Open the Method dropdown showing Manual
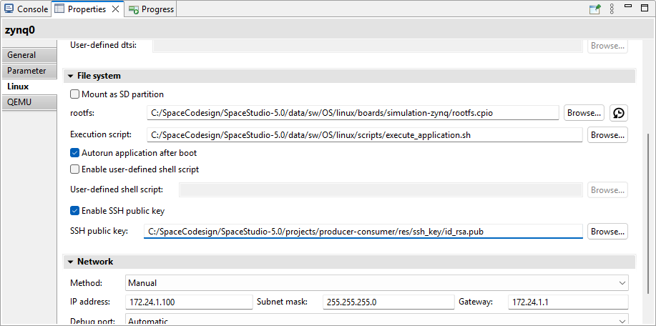The image size is (656, 326). pyautogui.click(x=376, y=283)
